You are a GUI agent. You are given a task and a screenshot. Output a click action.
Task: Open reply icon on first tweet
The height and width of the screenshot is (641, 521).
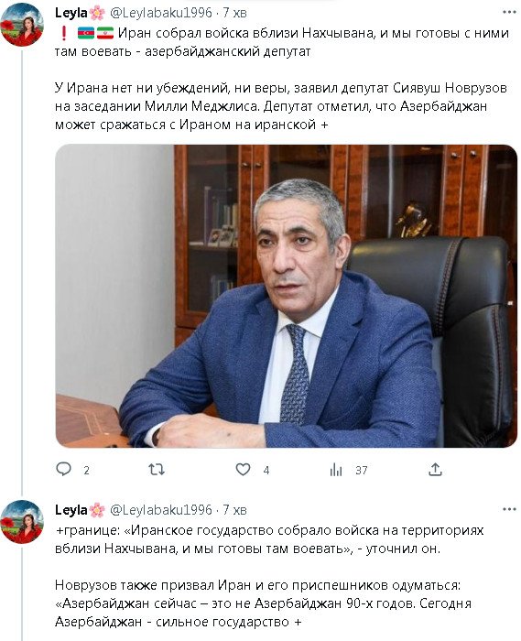63,469
